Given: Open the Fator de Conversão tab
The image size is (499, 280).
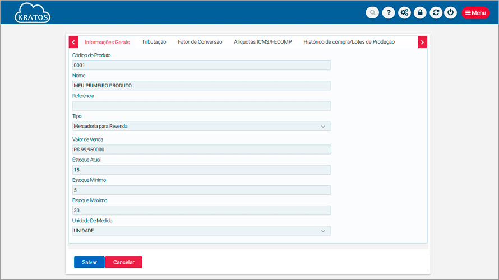Looking at the screenshot, I should pos(200,42).
